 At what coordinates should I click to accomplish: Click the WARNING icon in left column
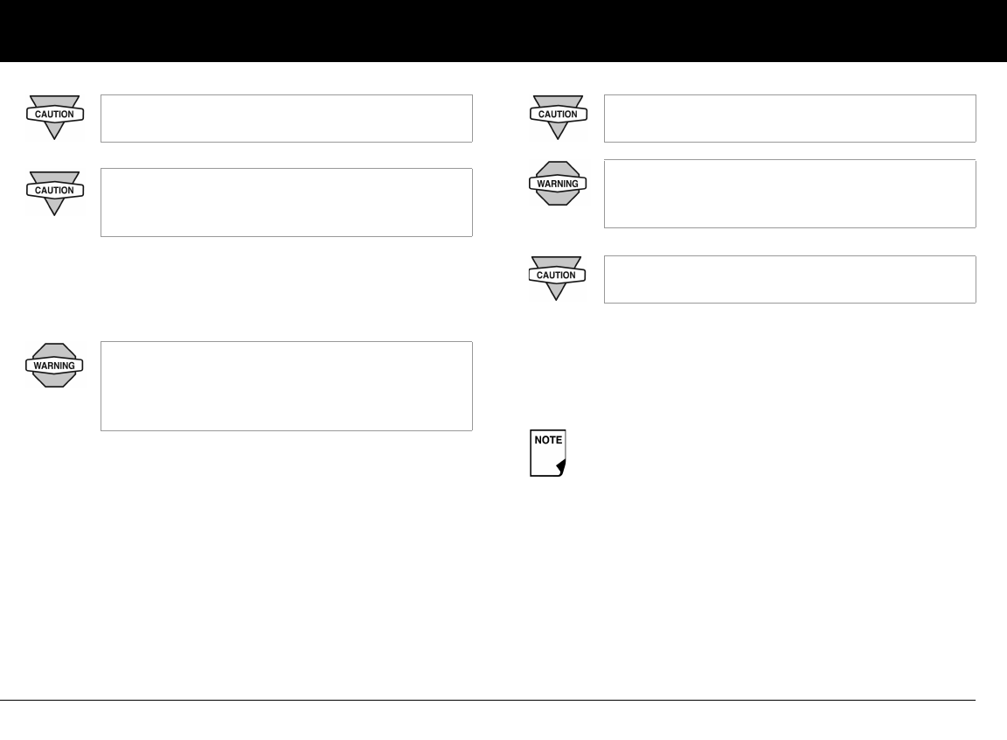coord(54,365)
